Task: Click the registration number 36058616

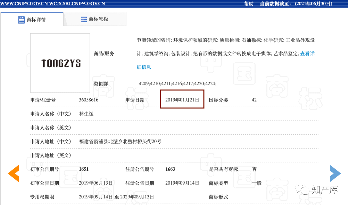Action: 89,100
